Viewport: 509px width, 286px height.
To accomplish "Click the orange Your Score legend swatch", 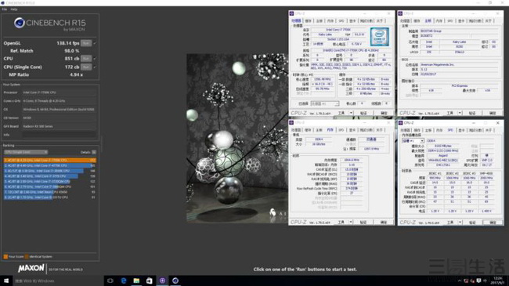I will (5, 257).
